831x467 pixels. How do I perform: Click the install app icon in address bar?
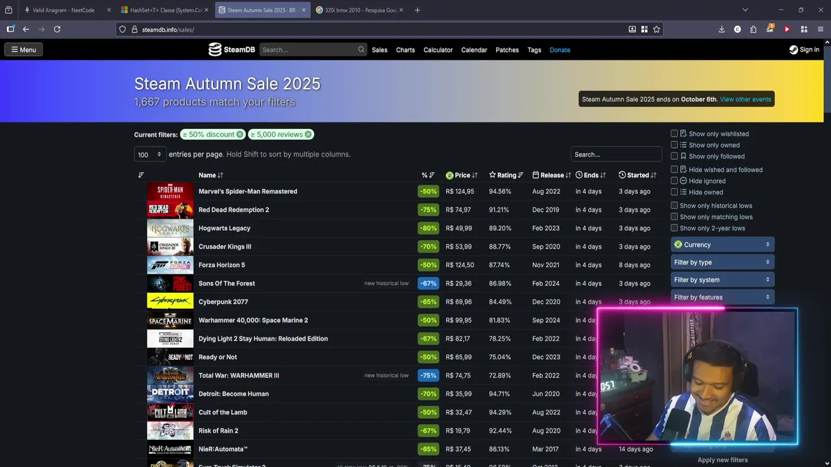(x=632, y=29)
